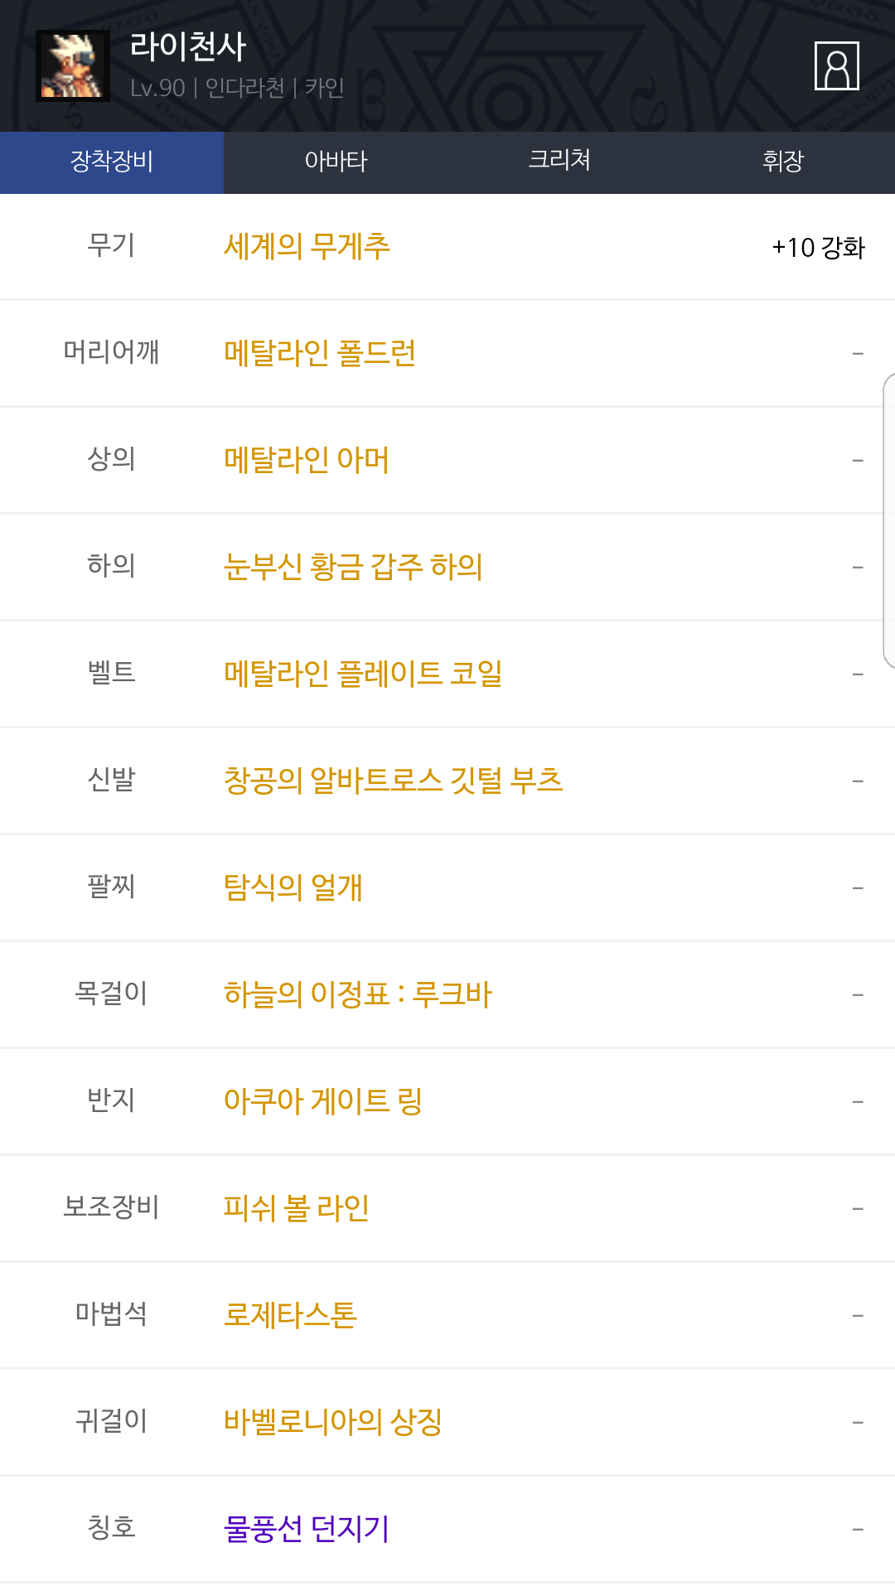
Task: View bracelet item 탐식의 얼개
Action: coord(293,888)
